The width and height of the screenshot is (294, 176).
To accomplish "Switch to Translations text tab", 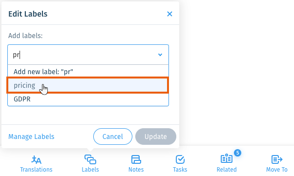I will [36, 170].
